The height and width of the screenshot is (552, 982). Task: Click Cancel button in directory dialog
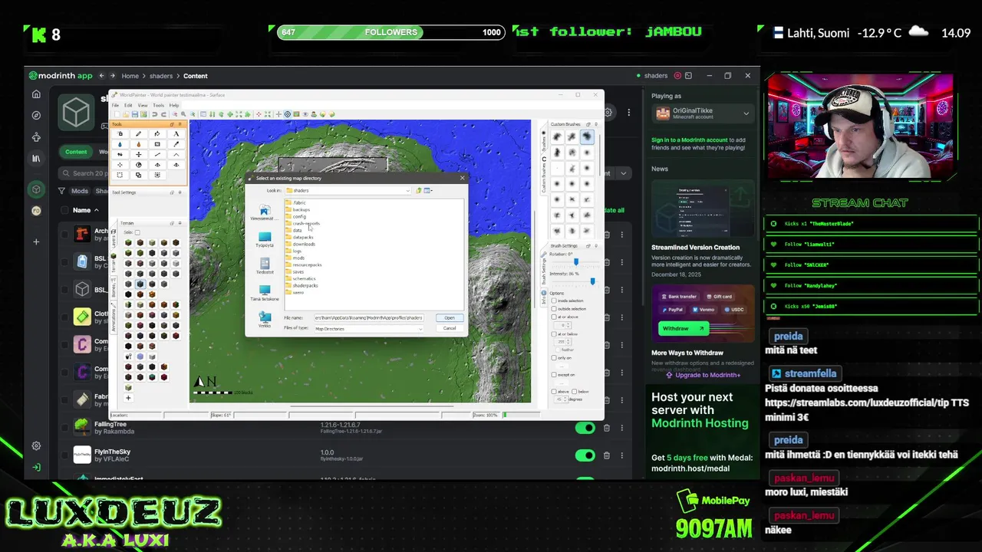(449, 328)
